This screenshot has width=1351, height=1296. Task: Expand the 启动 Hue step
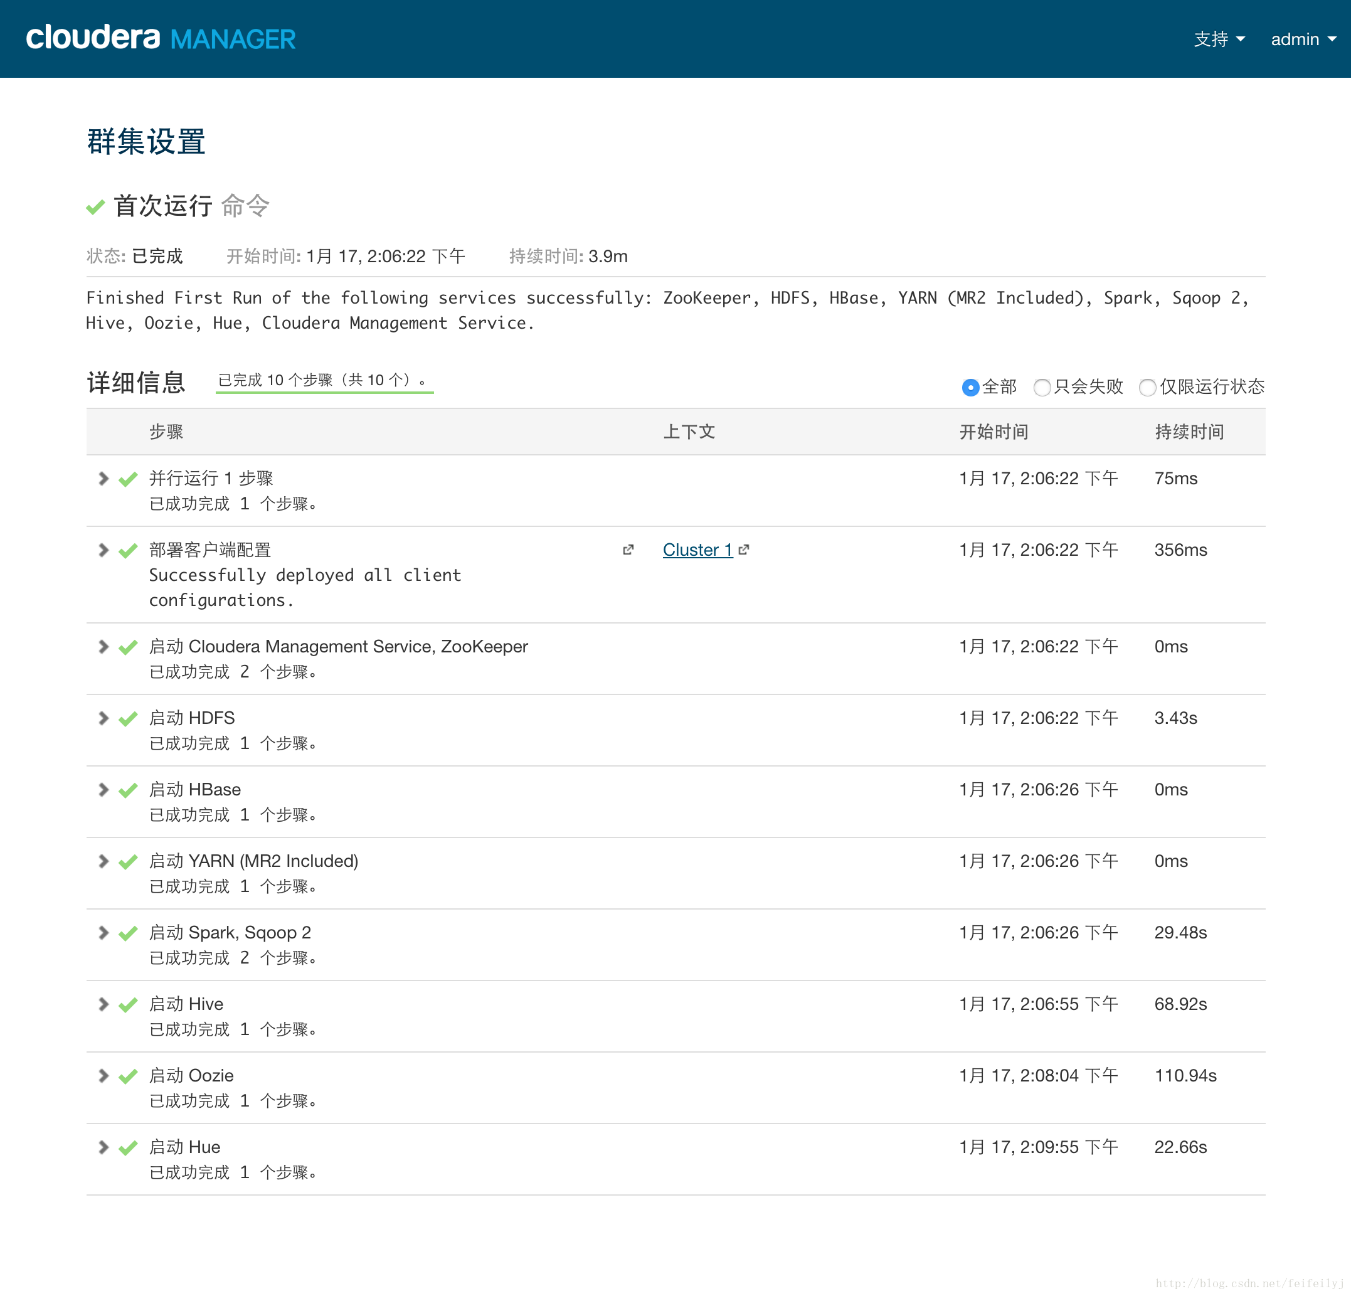pos(103,1147)
